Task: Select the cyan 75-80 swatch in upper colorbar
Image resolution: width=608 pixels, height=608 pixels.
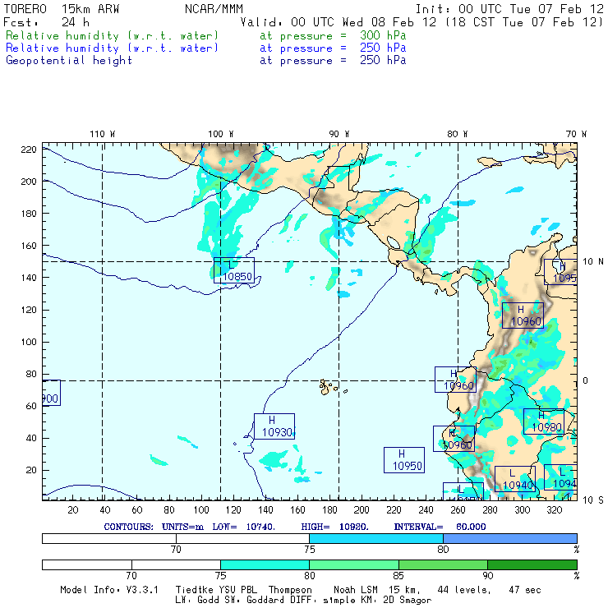Action: coord(376,537)
